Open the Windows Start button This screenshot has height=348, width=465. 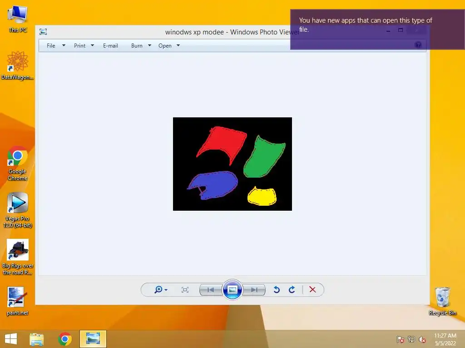point(11,339)
